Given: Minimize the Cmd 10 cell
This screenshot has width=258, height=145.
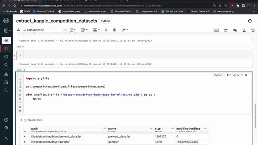Looking at the screenshot, I should [x=242, y=75].
